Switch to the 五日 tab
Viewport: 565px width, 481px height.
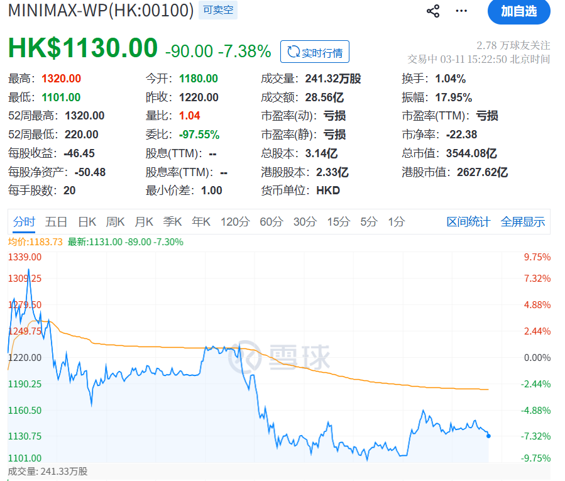[57, 221]
